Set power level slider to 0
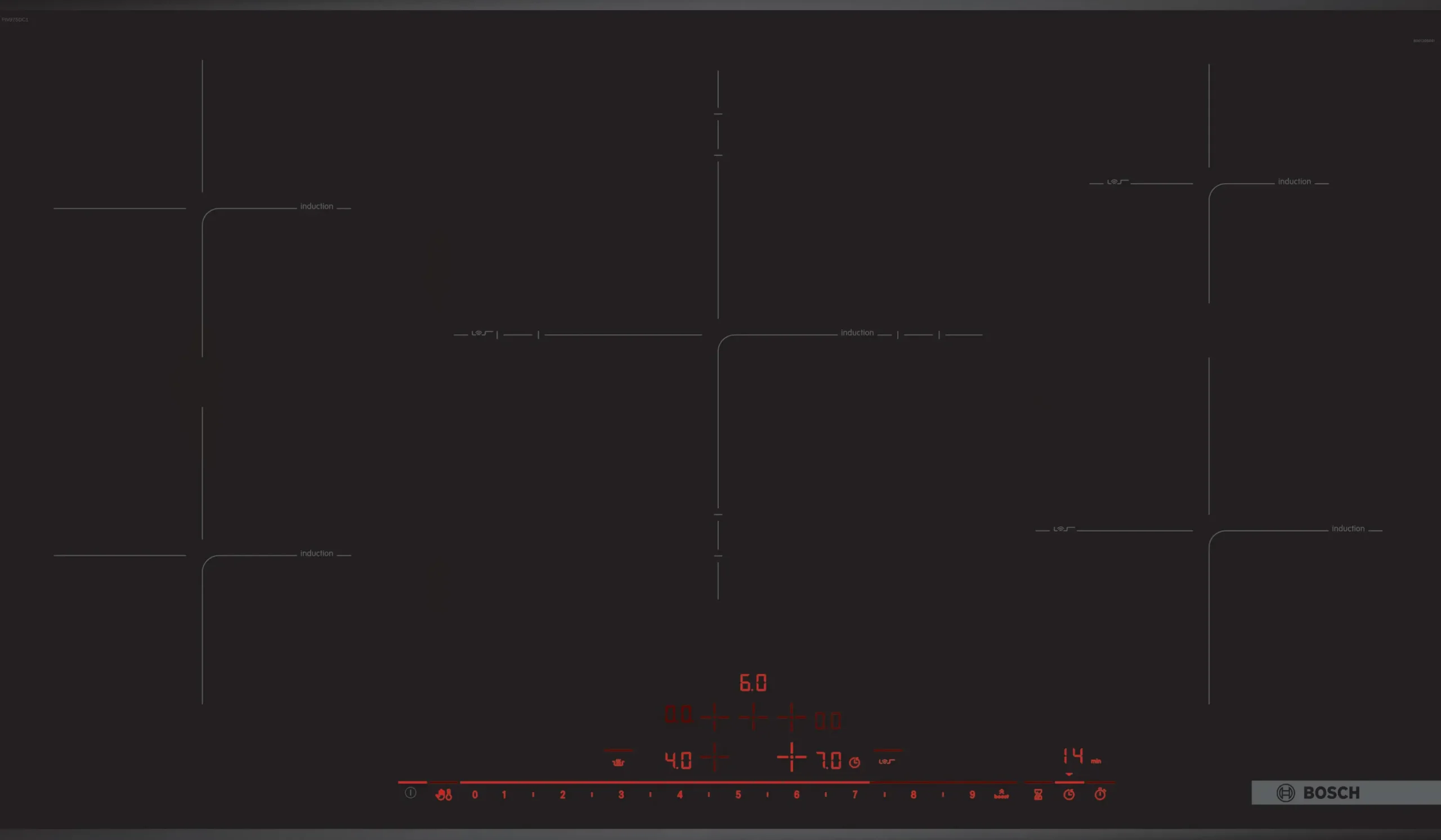The image size is (1441, 840). 475,794
